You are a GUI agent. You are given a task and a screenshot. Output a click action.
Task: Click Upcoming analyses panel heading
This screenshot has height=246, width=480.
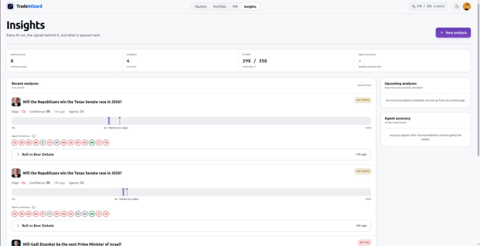pyautogui.click(x=400, y=83)
